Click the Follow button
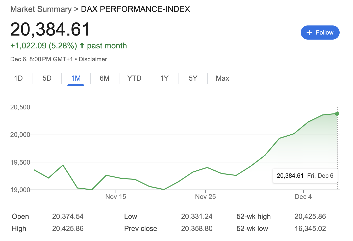The height and width of the screenshot is (241, 353). pos(320,33)
